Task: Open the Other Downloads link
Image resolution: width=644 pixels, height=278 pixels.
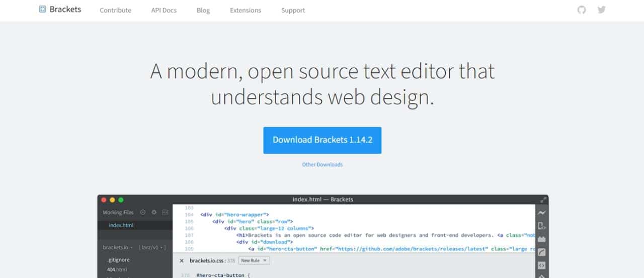Action: click(x=323, y=165)
